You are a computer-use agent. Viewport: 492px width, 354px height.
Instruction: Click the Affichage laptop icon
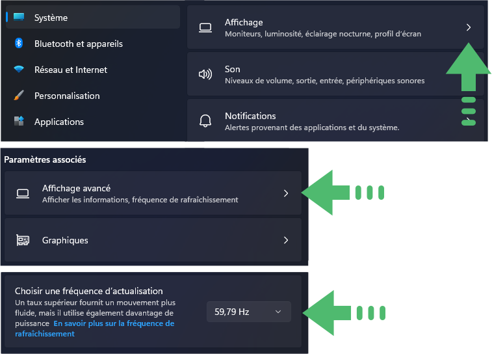[x=205, y=27]
